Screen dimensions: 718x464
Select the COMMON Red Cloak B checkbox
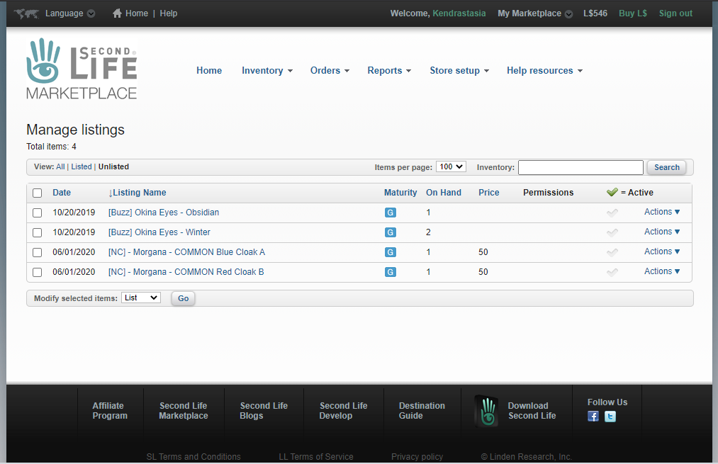(37, 272)
